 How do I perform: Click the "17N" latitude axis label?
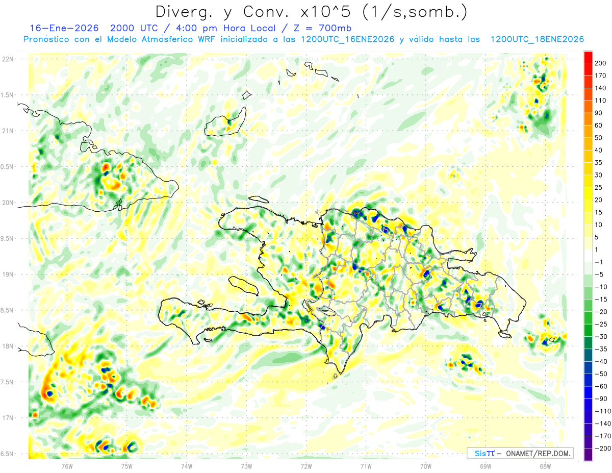click(x=7, y=418)
